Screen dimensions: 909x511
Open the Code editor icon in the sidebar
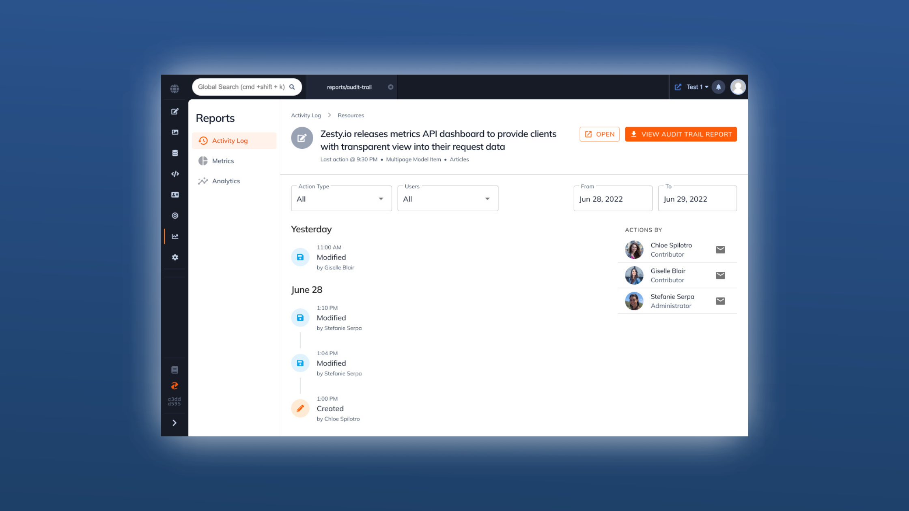[x=175, y=174]
